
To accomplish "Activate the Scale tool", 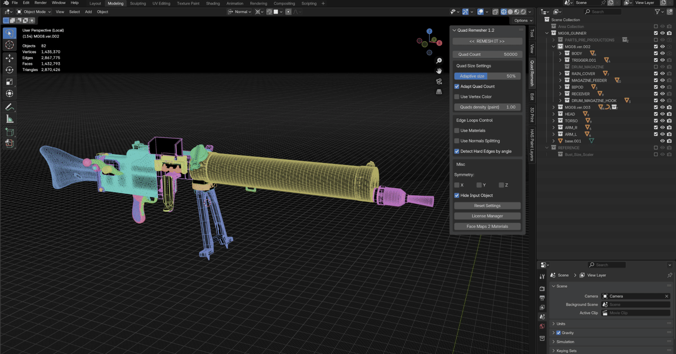I will 10,82.
